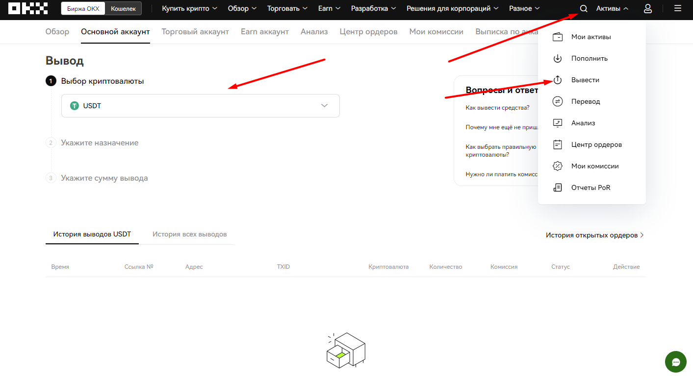Click the analysis icon beside Анализ

point(558,123)
